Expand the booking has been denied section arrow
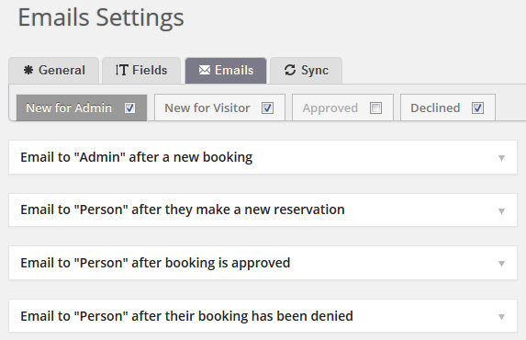This screenshot has width=526, height=340. [501, 317]
